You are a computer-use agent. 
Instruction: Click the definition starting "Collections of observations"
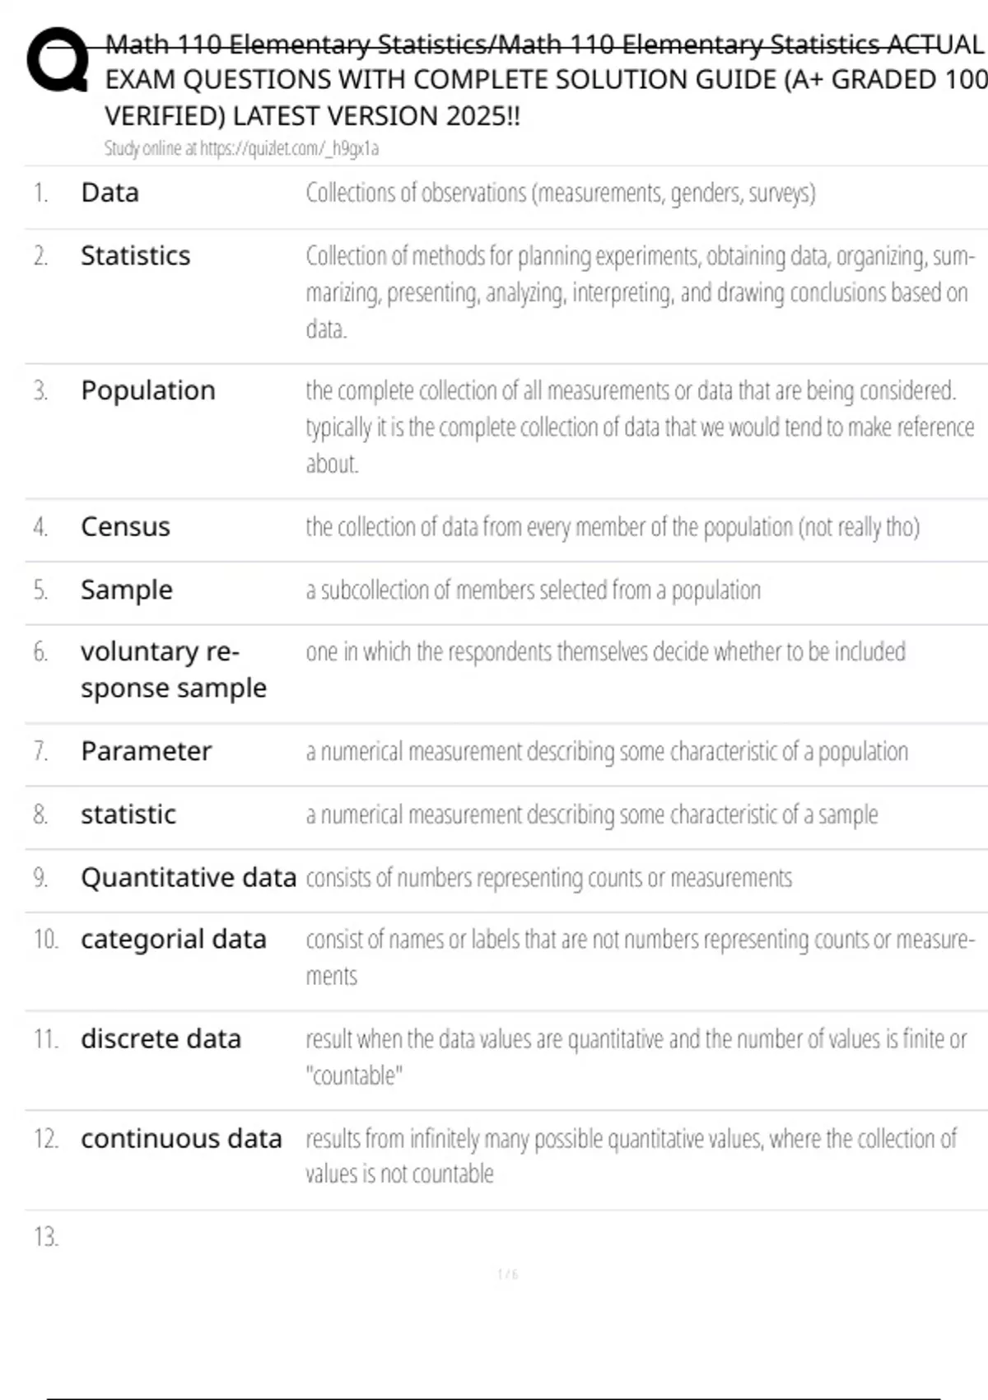(560, 193)
